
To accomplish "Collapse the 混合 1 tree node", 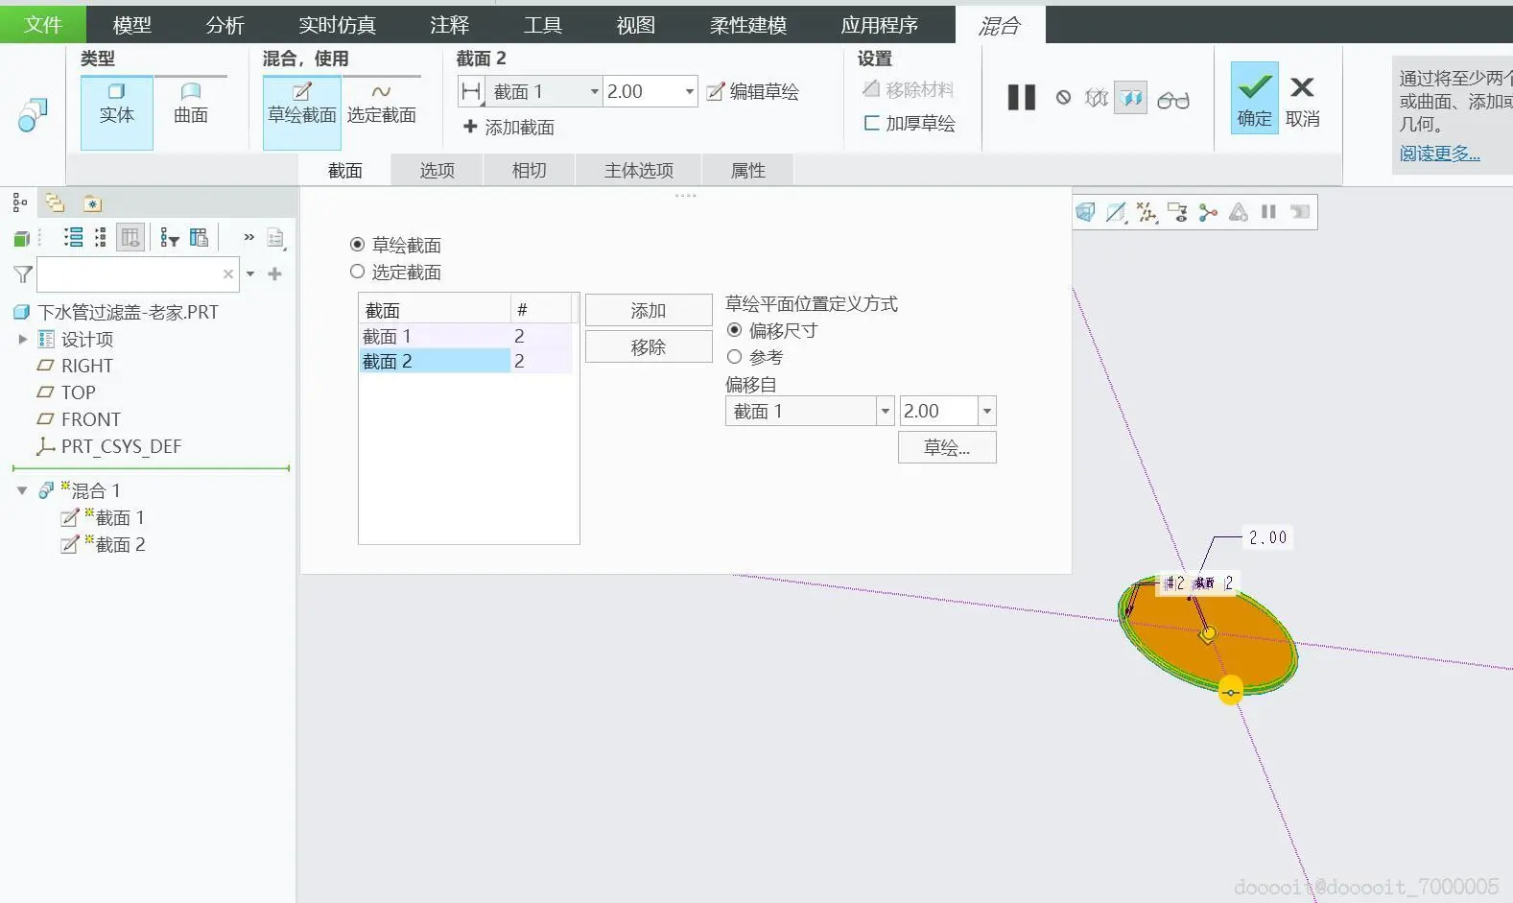I will tap(22, 490).
